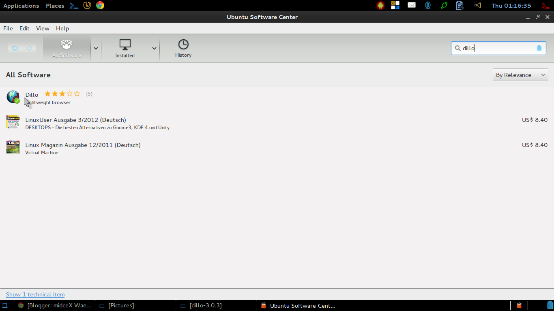Open the View menu
This screenshot has width=554, height=311.
(x=43, y=28)
